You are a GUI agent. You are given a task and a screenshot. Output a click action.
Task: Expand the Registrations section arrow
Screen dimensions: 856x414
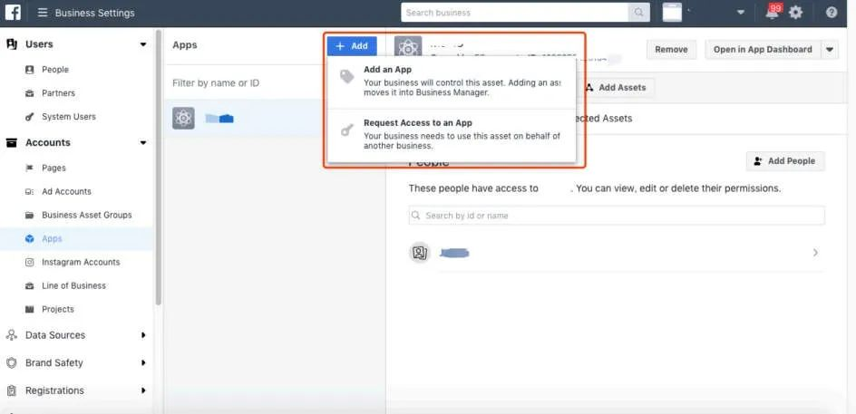143,390
